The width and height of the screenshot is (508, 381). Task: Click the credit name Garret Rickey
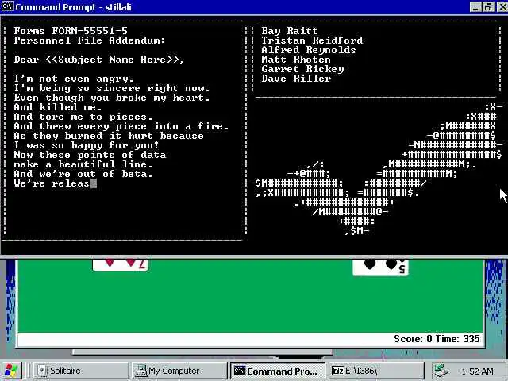coord(302,69)
